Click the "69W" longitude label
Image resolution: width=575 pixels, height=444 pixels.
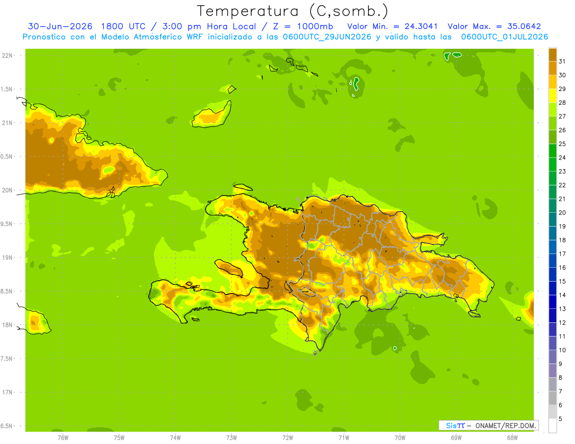coord(456,438)
